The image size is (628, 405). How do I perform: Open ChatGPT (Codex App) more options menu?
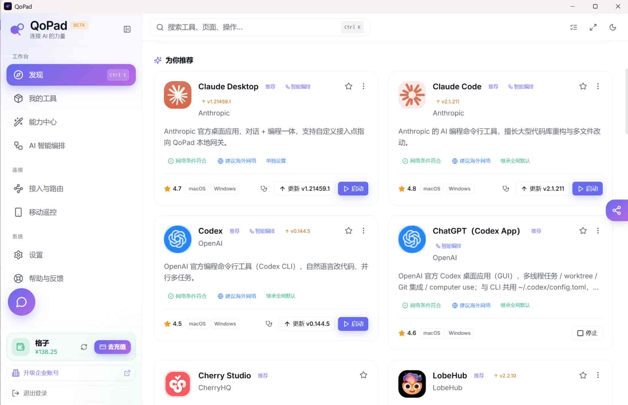click(x=598, y=231)
